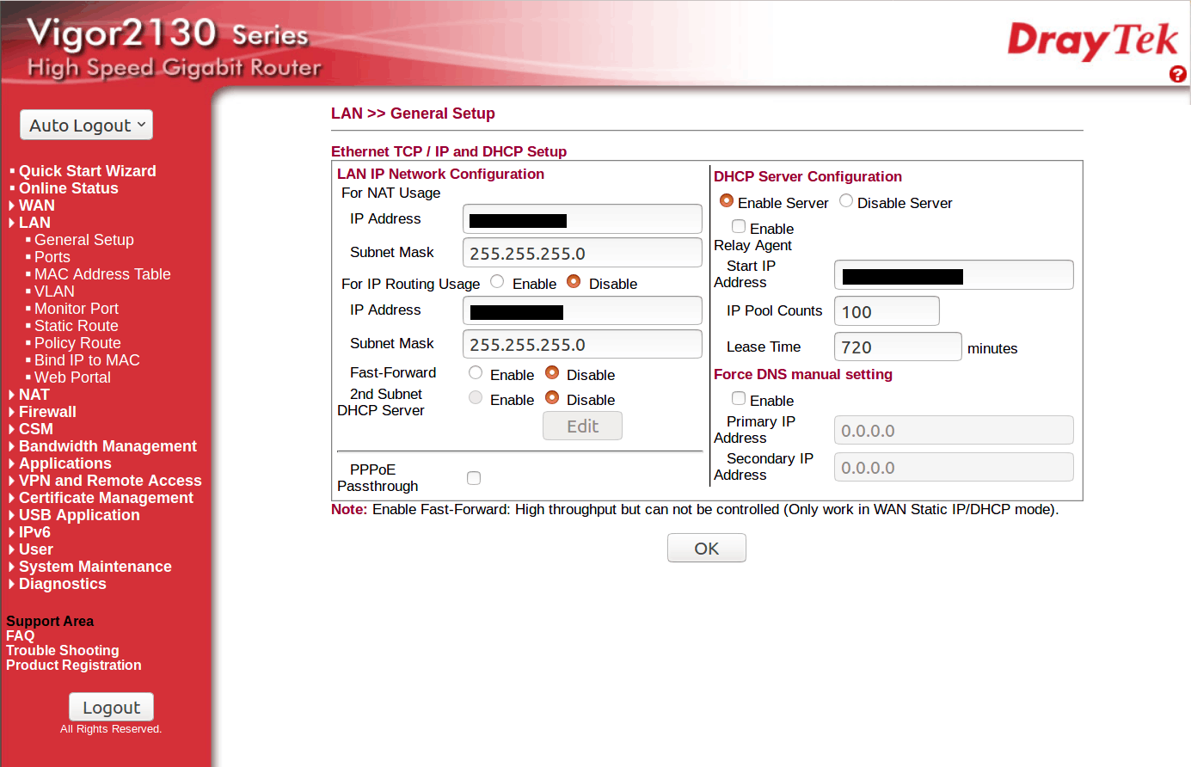1191x767 pixels.
Task: Click the IP Routing Subnet Mask field
Action: (x=582, y=344)
